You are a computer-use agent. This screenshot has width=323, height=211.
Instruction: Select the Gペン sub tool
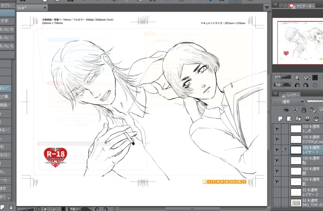pos(6,88)
